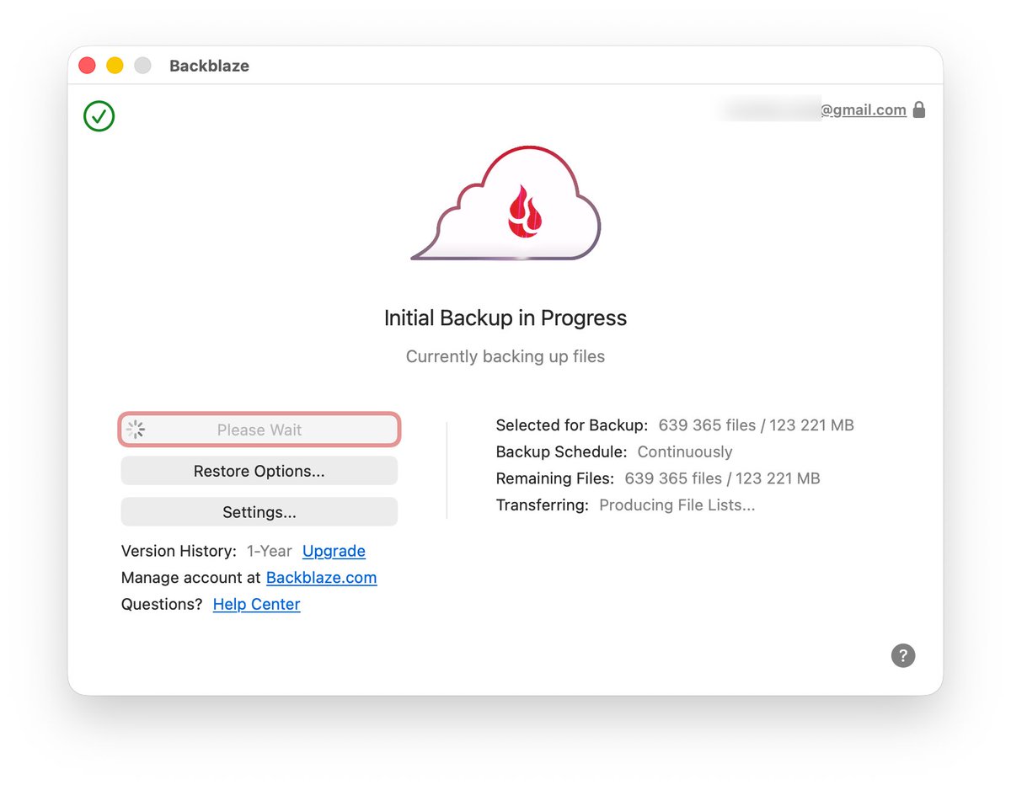Click the Remaining Files label
This screenshot has width=1011, height=785.
[555, 478]
